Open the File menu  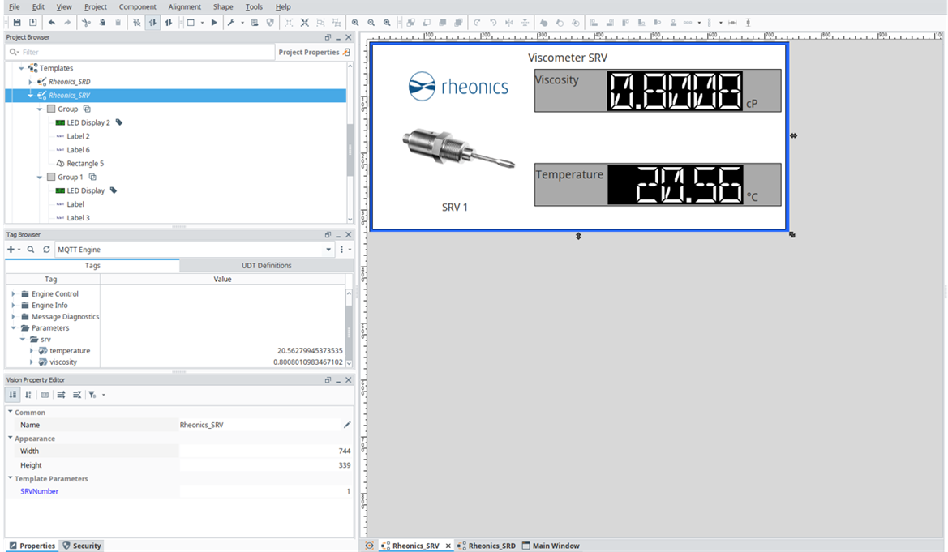point(14,6)
